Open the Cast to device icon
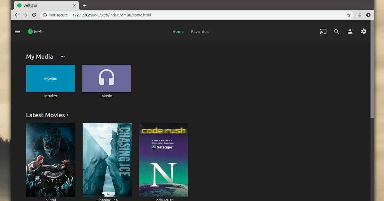 click(323, 31)
